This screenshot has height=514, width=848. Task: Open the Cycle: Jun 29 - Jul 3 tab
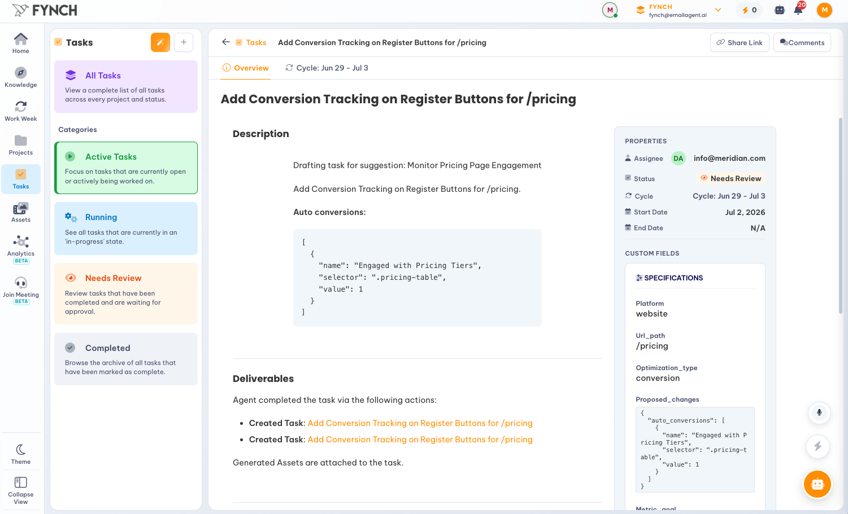[x=327, y=68]
